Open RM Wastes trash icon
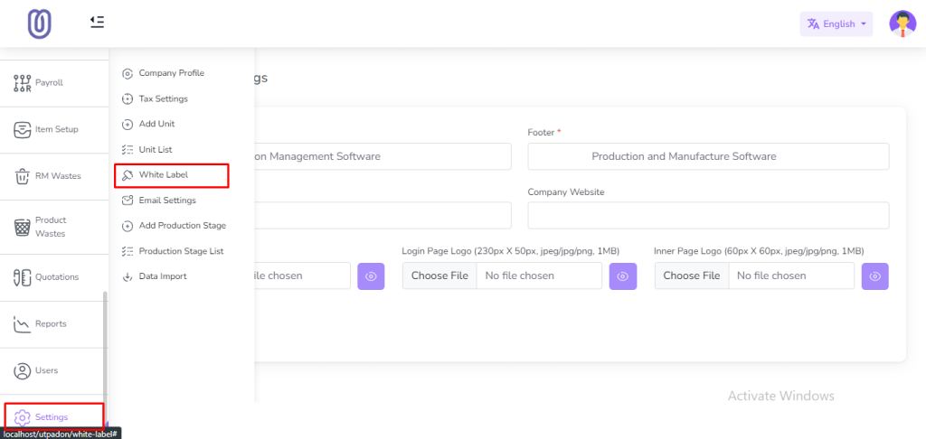This screenshot has width=926, height=439. point(23,176)
